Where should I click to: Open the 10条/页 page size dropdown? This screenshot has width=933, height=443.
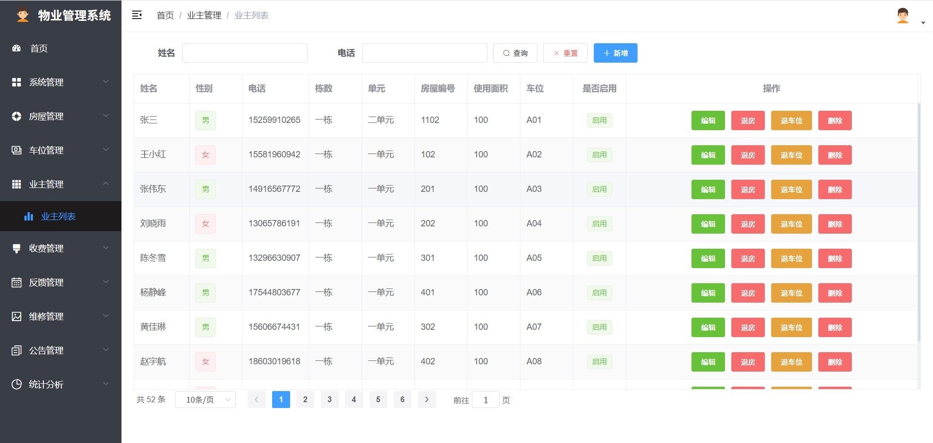[x=205, y=400]
